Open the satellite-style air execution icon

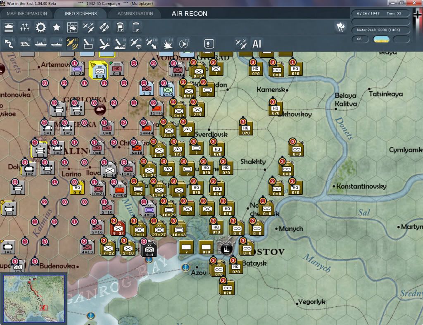[104, 28]
